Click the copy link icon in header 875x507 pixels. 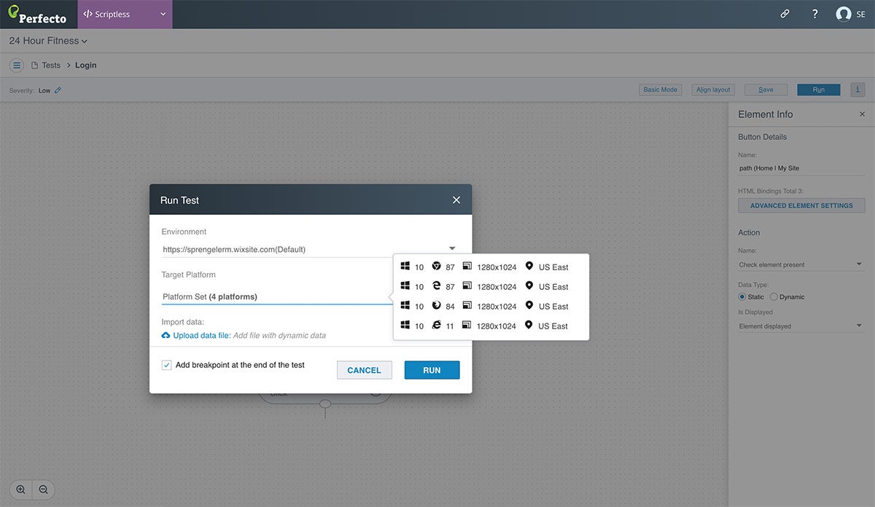point(785,13)
